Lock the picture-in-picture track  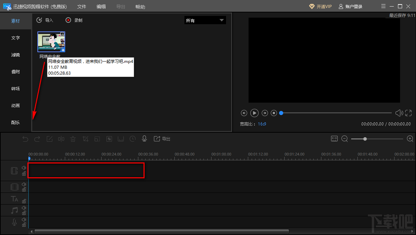(24, 190)
